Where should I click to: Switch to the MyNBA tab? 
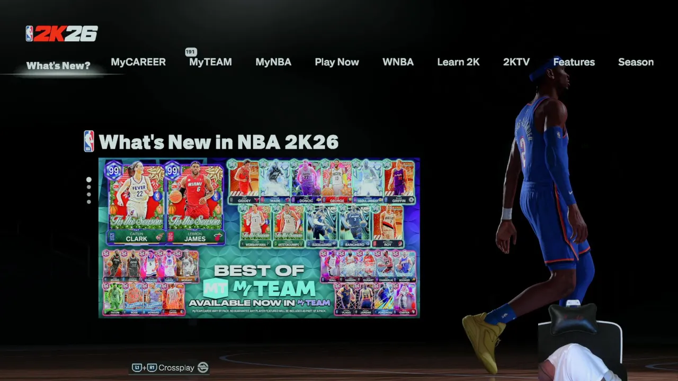click(x=273, y=62)
